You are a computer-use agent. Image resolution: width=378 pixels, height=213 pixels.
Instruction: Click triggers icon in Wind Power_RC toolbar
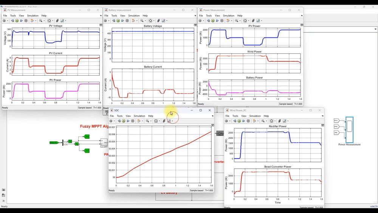[x=280, y=121]
